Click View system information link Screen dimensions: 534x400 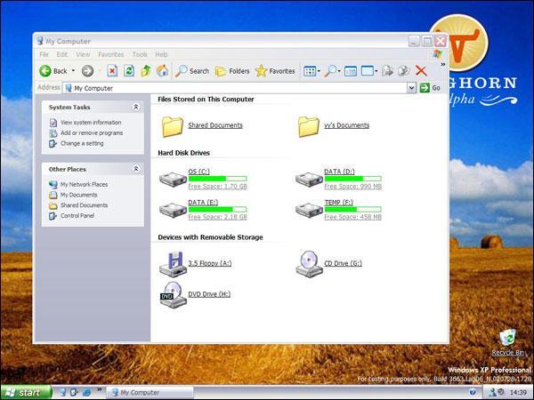[91, 123]
